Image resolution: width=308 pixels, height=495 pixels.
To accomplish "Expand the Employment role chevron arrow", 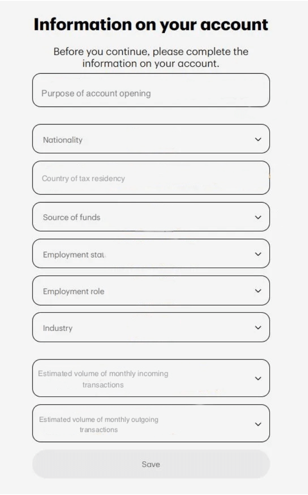I will click(x=258, y=291).
